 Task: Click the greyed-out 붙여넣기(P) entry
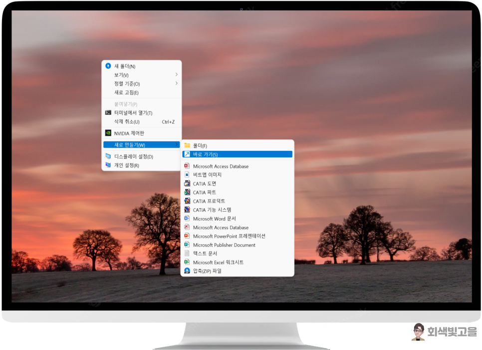click(x=141, y=104)
